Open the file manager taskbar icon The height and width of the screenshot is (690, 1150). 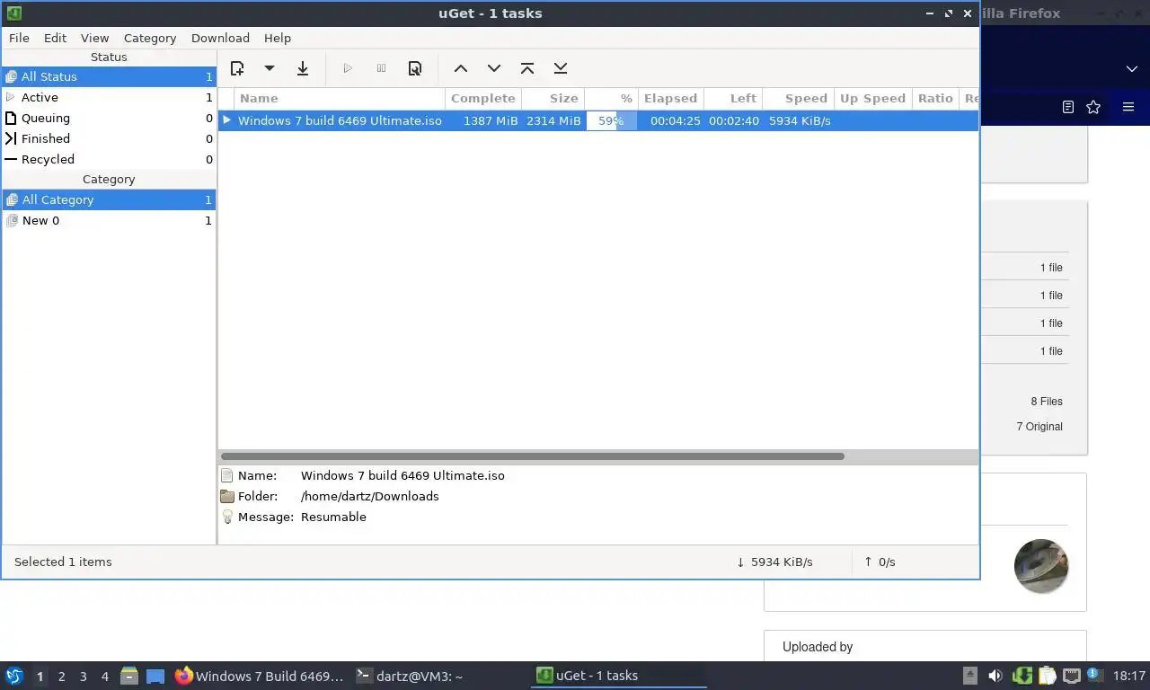(129, 676)
